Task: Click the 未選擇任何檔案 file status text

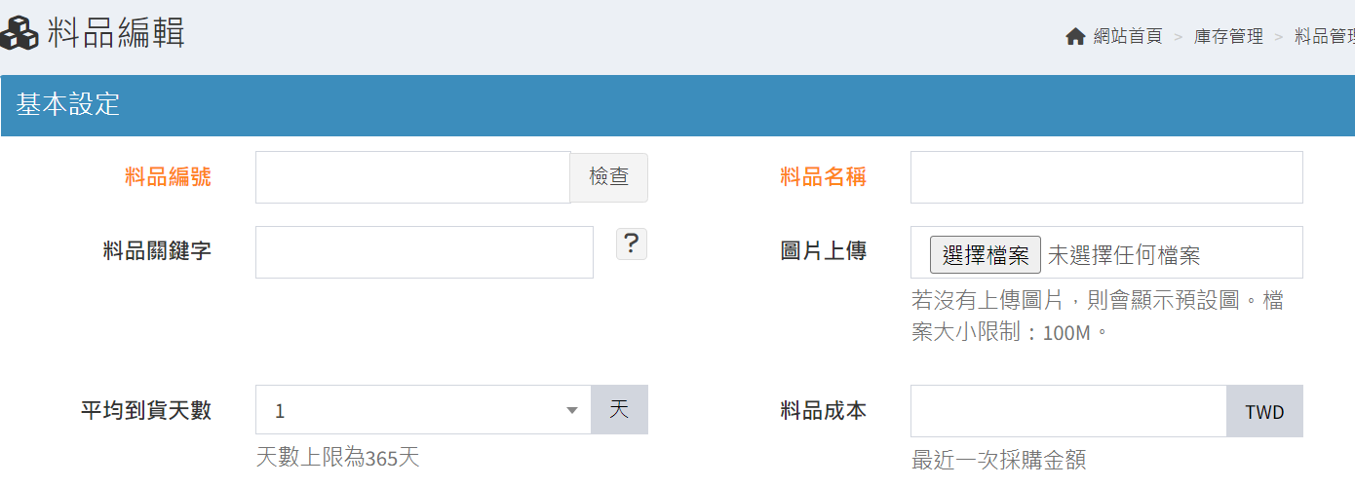Action: pyautogui.click(x=1124, y=256)
